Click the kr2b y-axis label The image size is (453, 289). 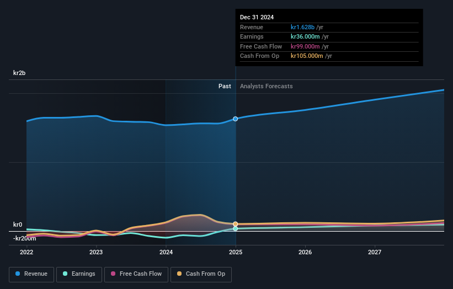click(19, 73)
